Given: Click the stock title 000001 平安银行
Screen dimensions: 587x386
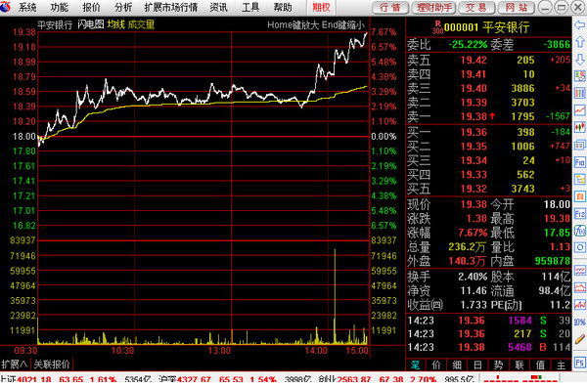Looking at the screenshot, I should (x=486, y=27).
